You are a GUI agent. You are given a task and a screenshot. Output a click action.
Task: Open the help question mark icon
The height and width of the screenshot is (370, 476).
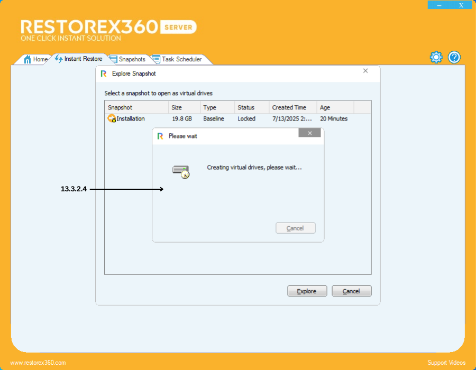tap(454, 57)
